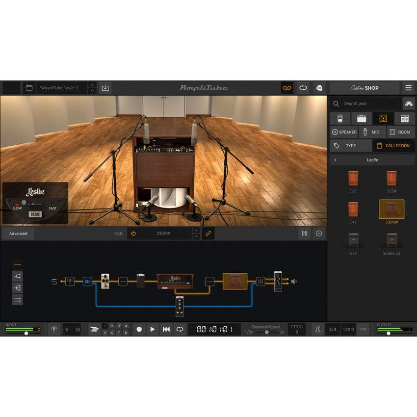The width and height of the screenshot is (417, 417).
Task: Click the metronome icon
Action: click(x=317, y=329)
